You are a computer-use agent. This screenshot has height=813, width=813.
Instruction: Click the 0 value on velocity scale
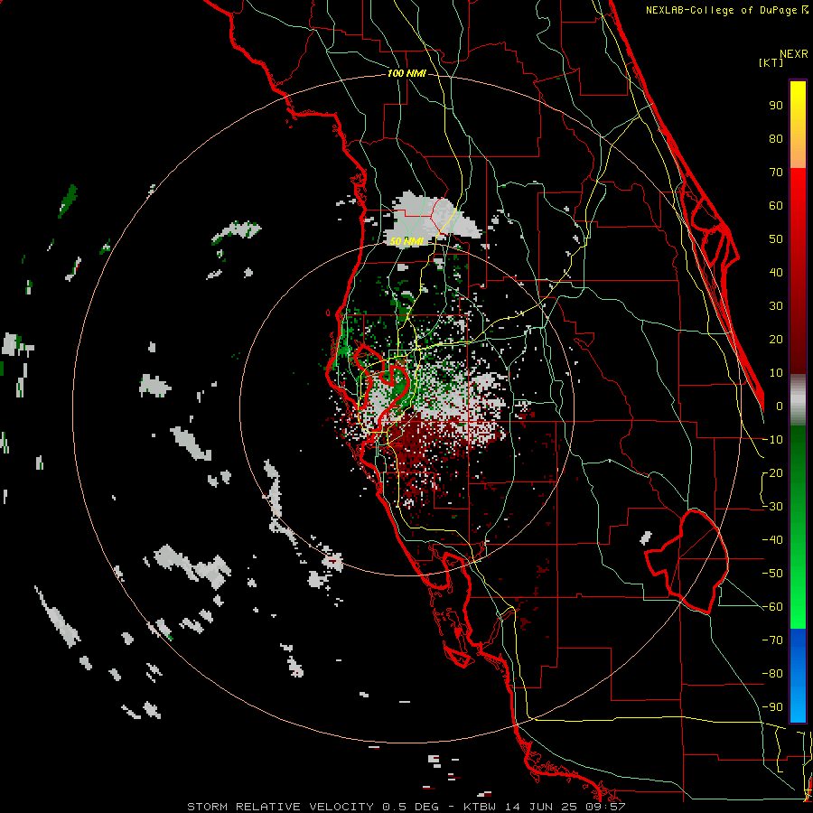click(780, 406)
